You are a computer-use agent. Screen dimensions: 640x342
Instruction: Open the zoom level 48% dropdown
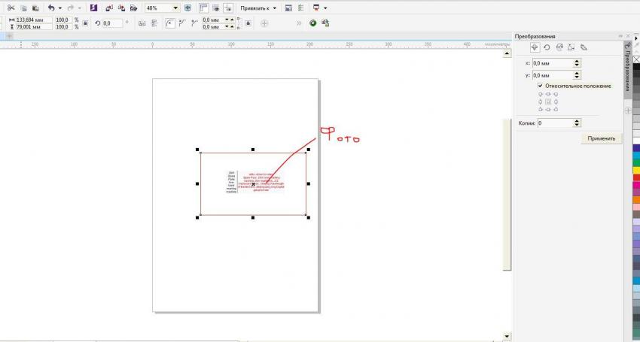(x=175, y=8)
